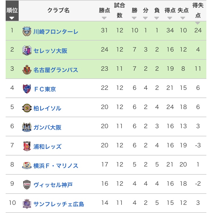The height and width of the screenshot is (213, 212).
Task: Click the Gamba Osaka club crest icon
Action: [x=27, y=127]
